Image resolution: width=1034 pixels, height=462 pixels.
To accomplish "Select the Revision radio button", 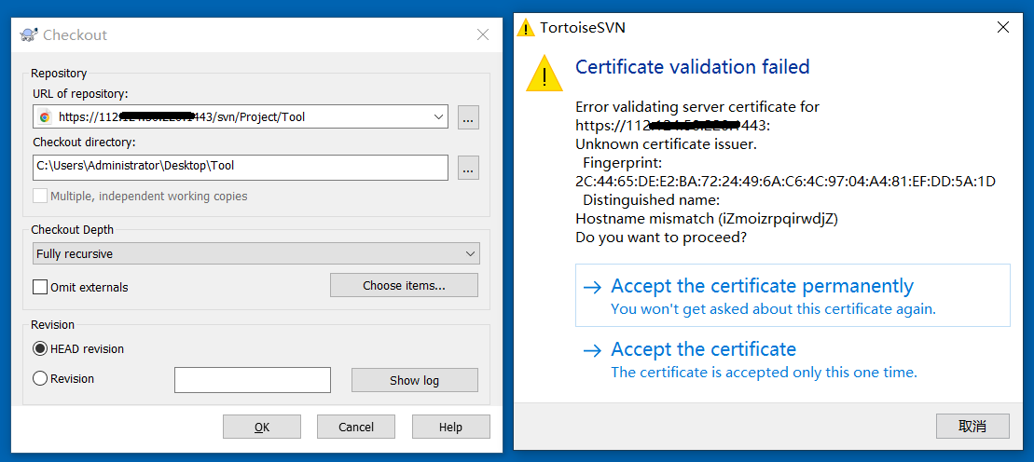I will point(40,378).
